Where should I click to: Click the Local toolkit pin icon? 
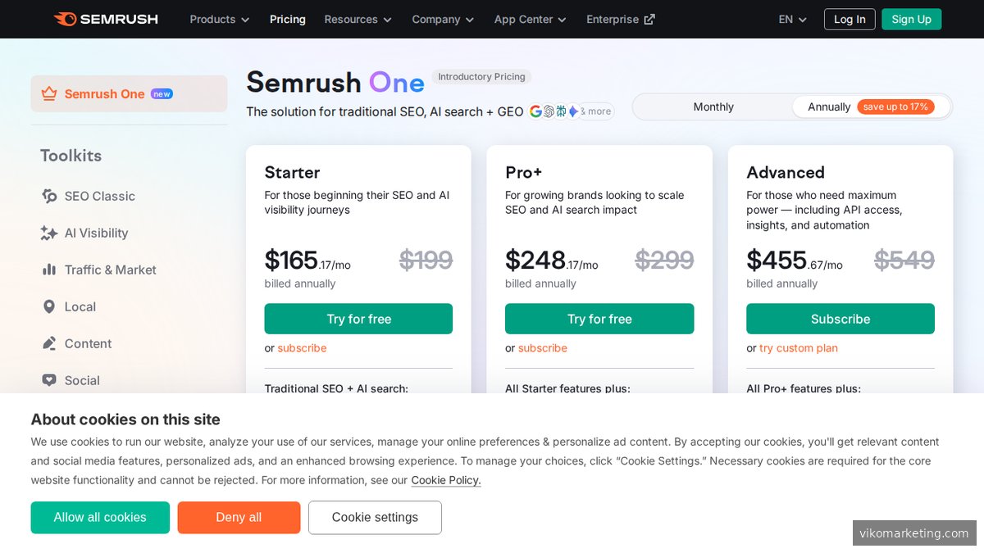48,306
